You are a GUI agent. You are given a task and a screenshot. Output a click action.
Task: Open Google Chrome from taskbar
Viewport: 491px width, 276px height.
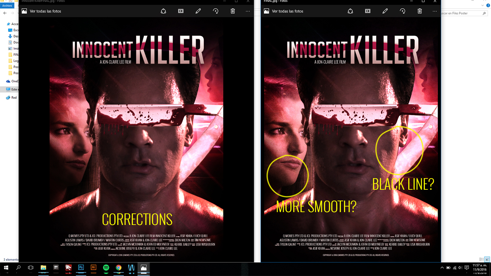pos(119,268)
